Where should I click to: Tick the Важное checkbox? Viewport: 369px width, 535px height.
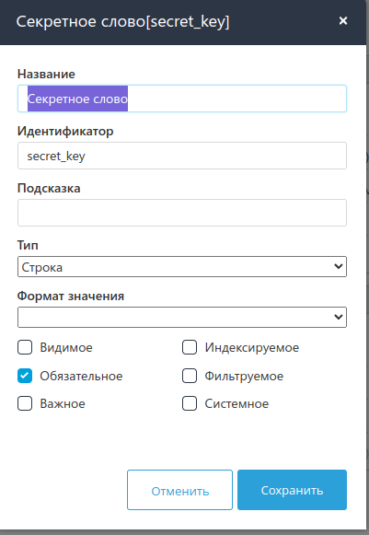(x=25, y=403)
